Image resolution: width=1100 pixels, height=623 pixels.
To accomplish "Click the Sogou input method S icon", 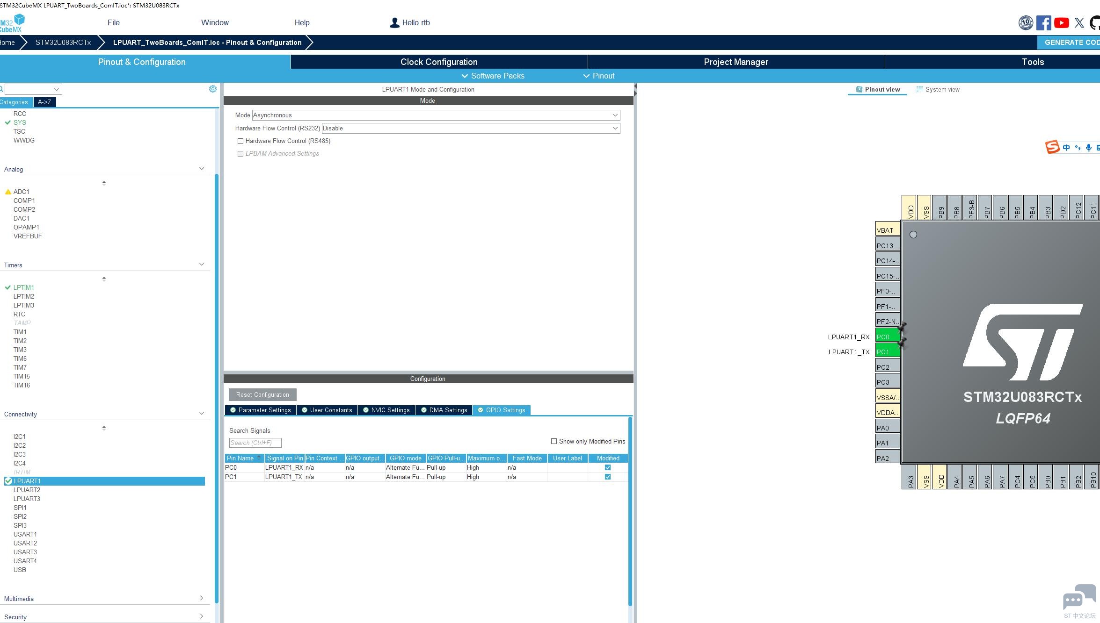I will point(1052,147).
